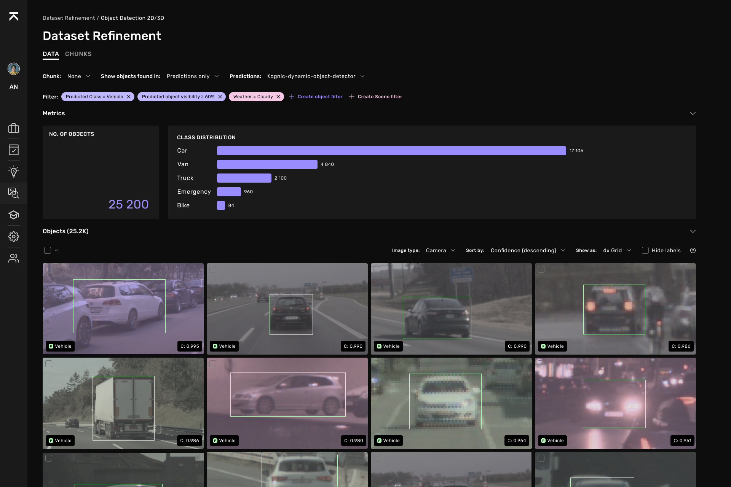Collapse the Metrics section chevron
731x487 pixels.
[693, 113]
